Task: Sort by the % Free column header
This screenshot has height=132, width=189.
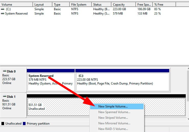Action: tap(164, 5)
